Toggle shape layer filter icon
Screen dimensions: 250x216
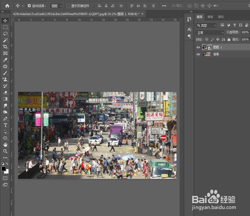tap(240, 25)
